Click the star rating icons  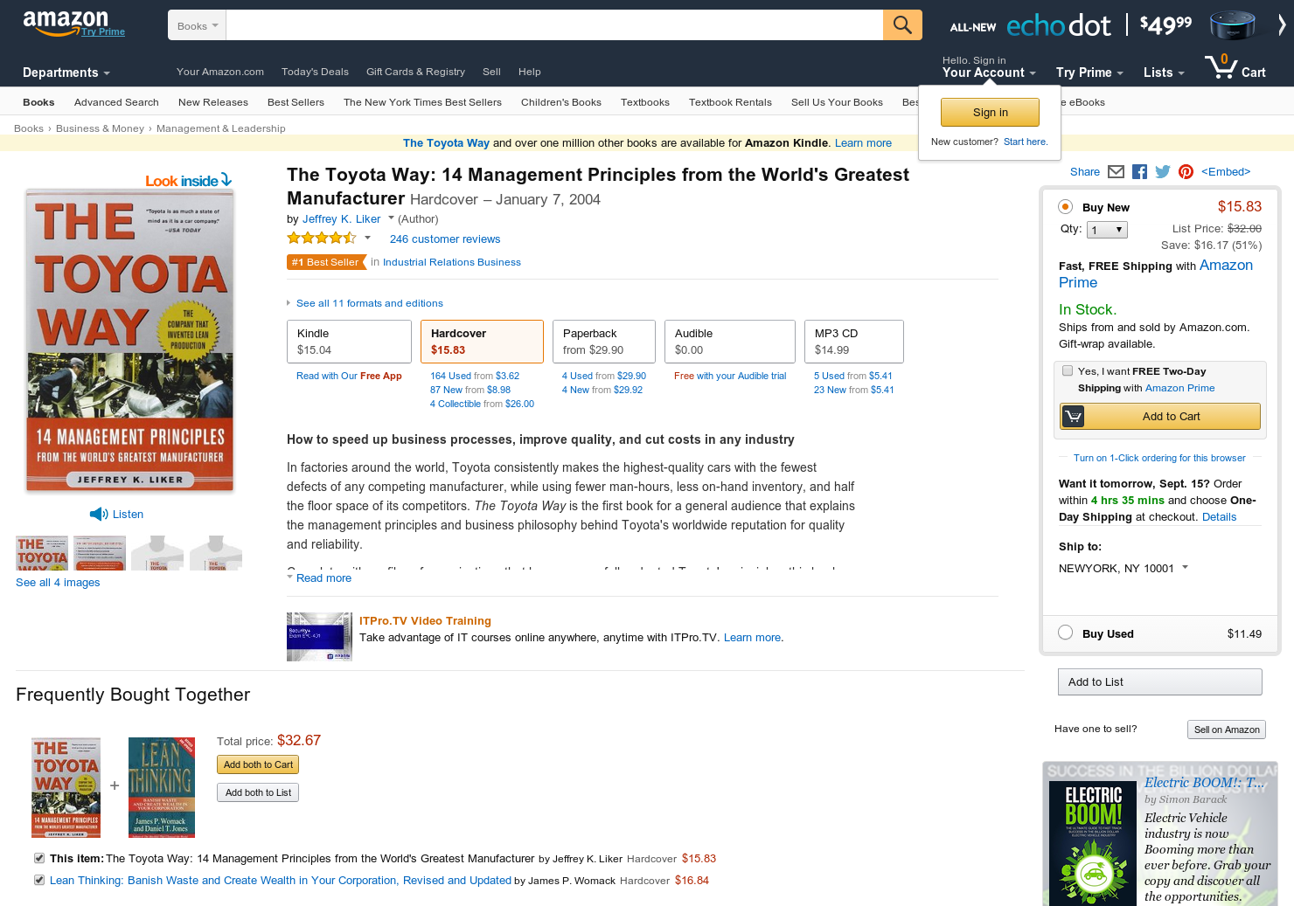pos(322,239)
